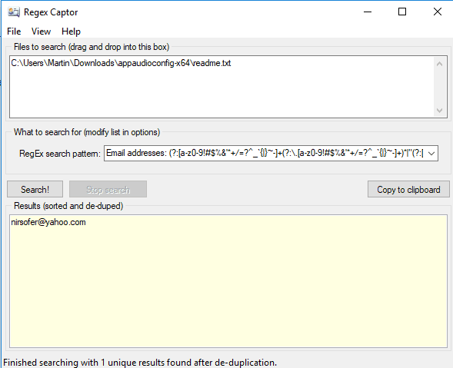Click the files list scroll up arrow
The image size is (453, 368).
(x=439, y=64)
